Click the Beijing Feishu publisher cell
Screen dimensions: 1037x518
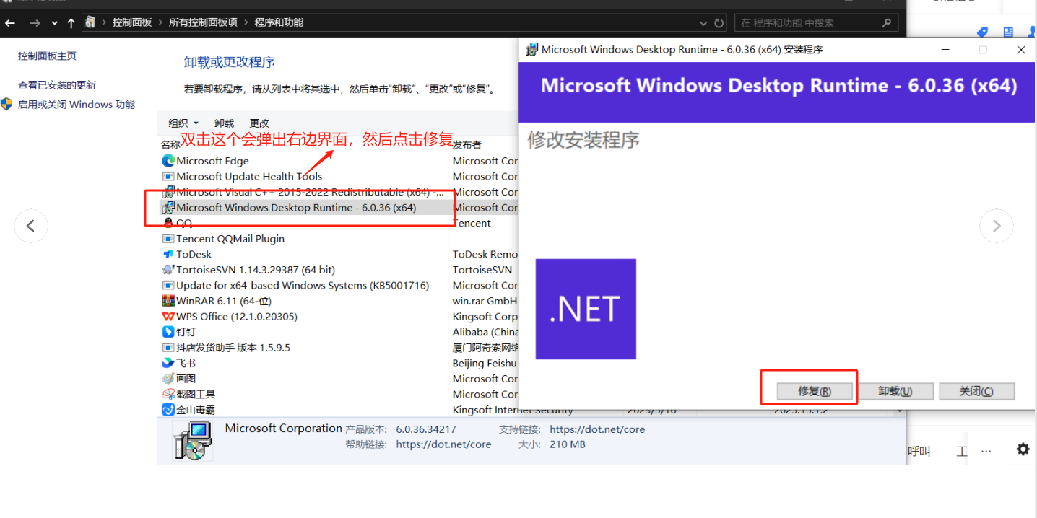(x=485, y=364)
